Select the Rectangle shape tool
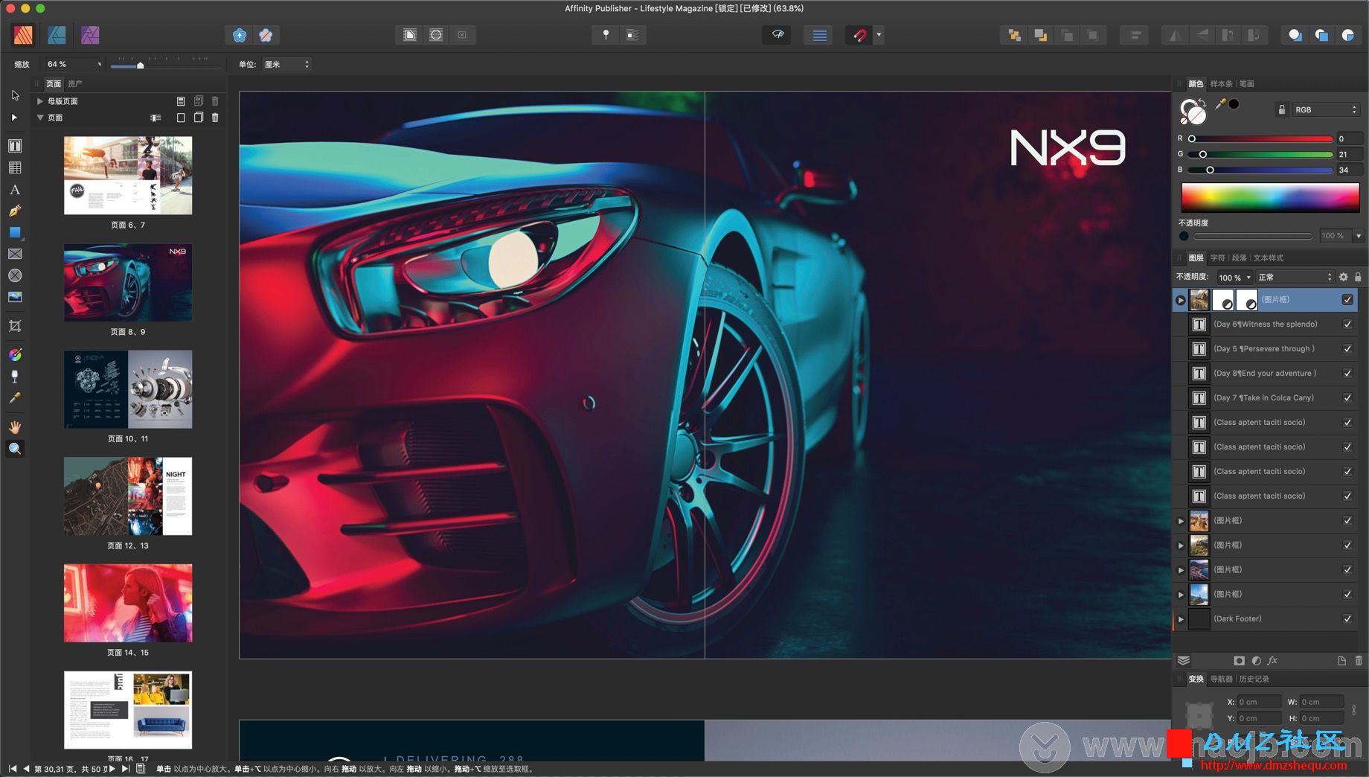This screenshot has width=1369, height=777. pyautogui.click(x=15, y=233)
